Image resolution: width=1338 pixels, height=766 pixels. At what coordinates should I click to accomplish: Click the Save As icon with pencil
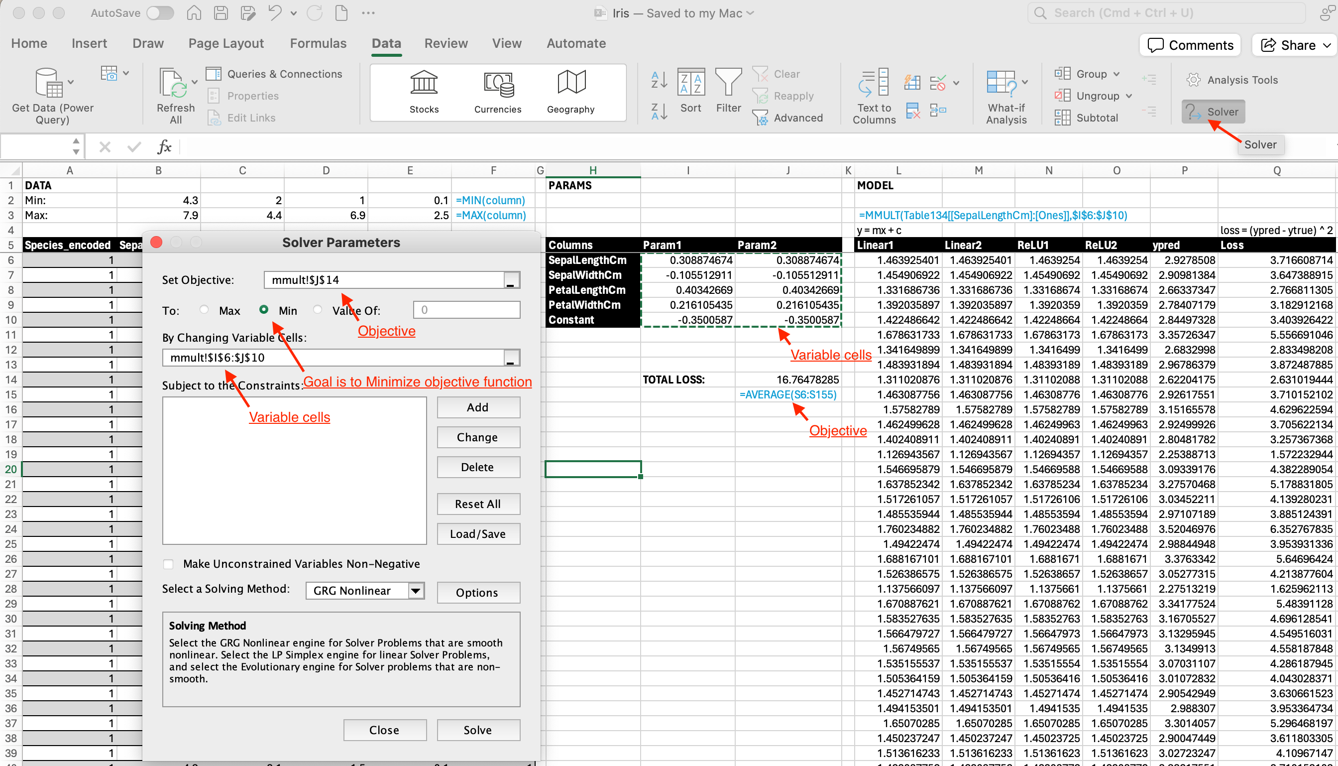click(x=247, y=12)
